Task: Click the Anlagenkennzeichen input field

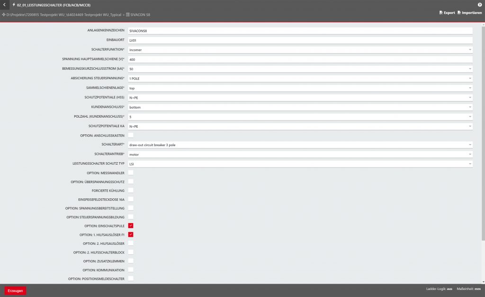Action: pyautogui.click(x=300, y=30)
